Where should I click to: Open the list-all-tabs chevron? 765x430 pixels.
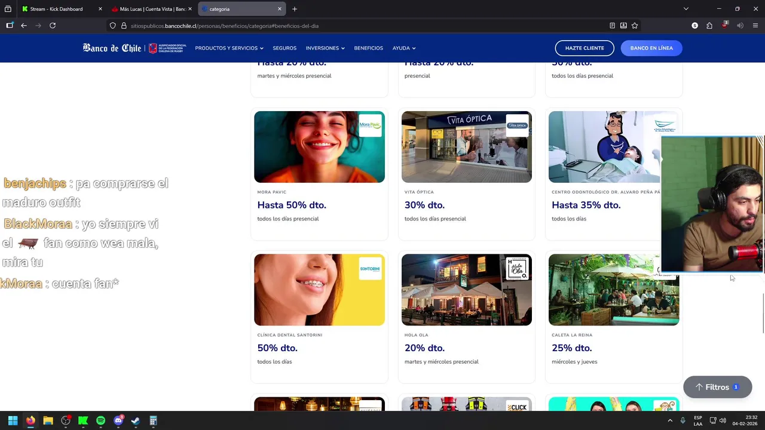(686, 9)
